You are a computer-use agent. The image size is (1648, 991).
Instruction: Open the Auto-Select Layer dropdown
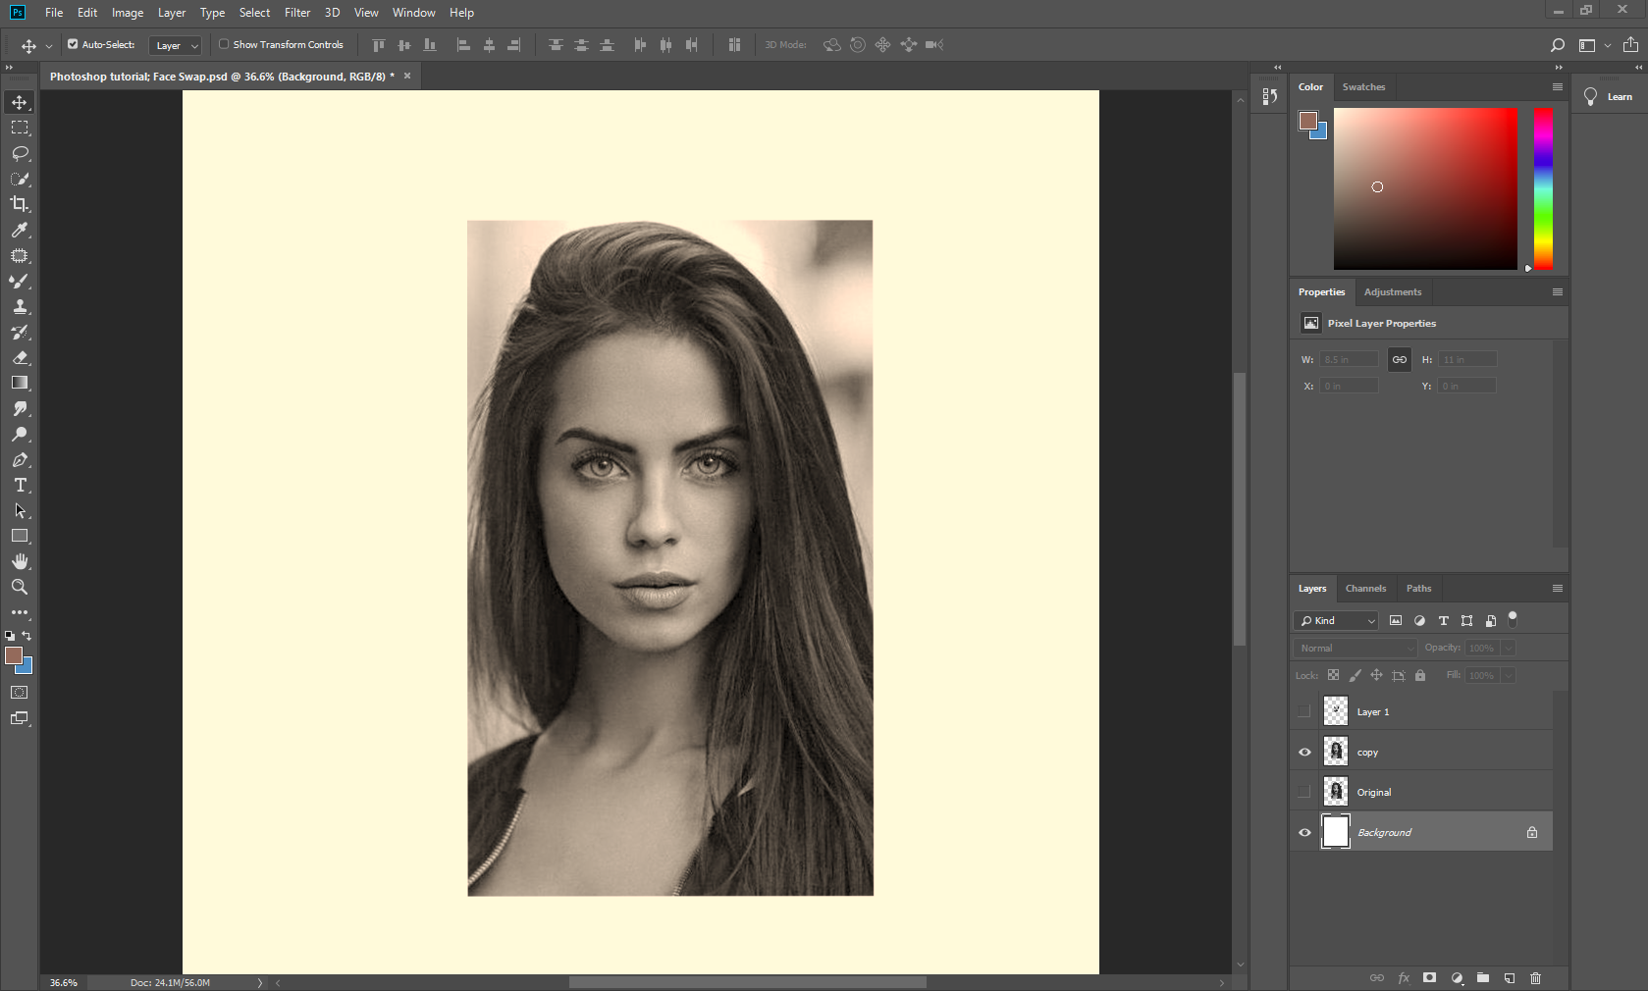tap(176, 45)
